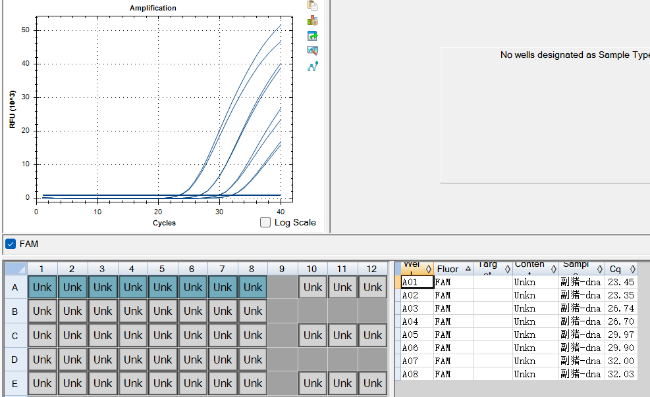Select well C10 in plate grid

[313, 335]
